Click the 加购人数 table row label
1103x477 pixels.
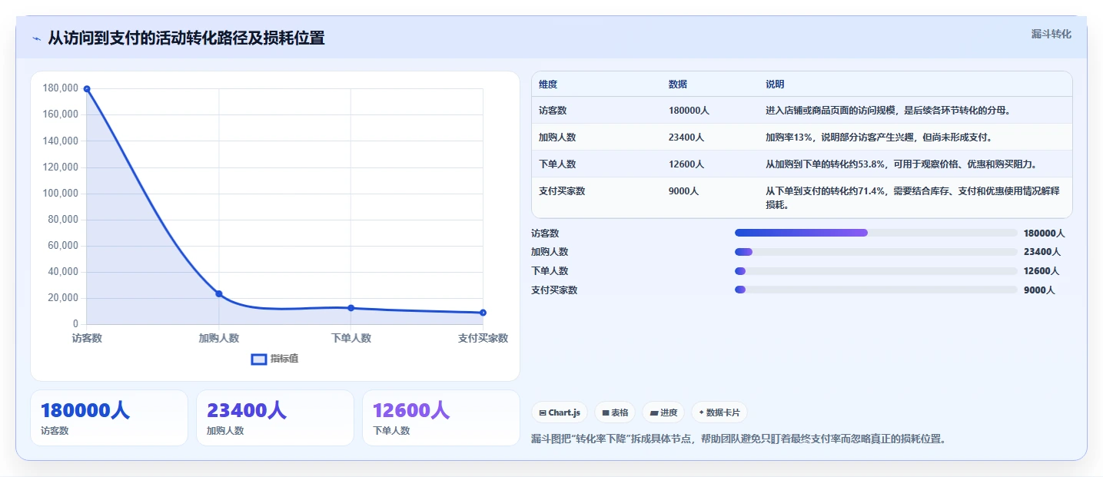(557, 137)
